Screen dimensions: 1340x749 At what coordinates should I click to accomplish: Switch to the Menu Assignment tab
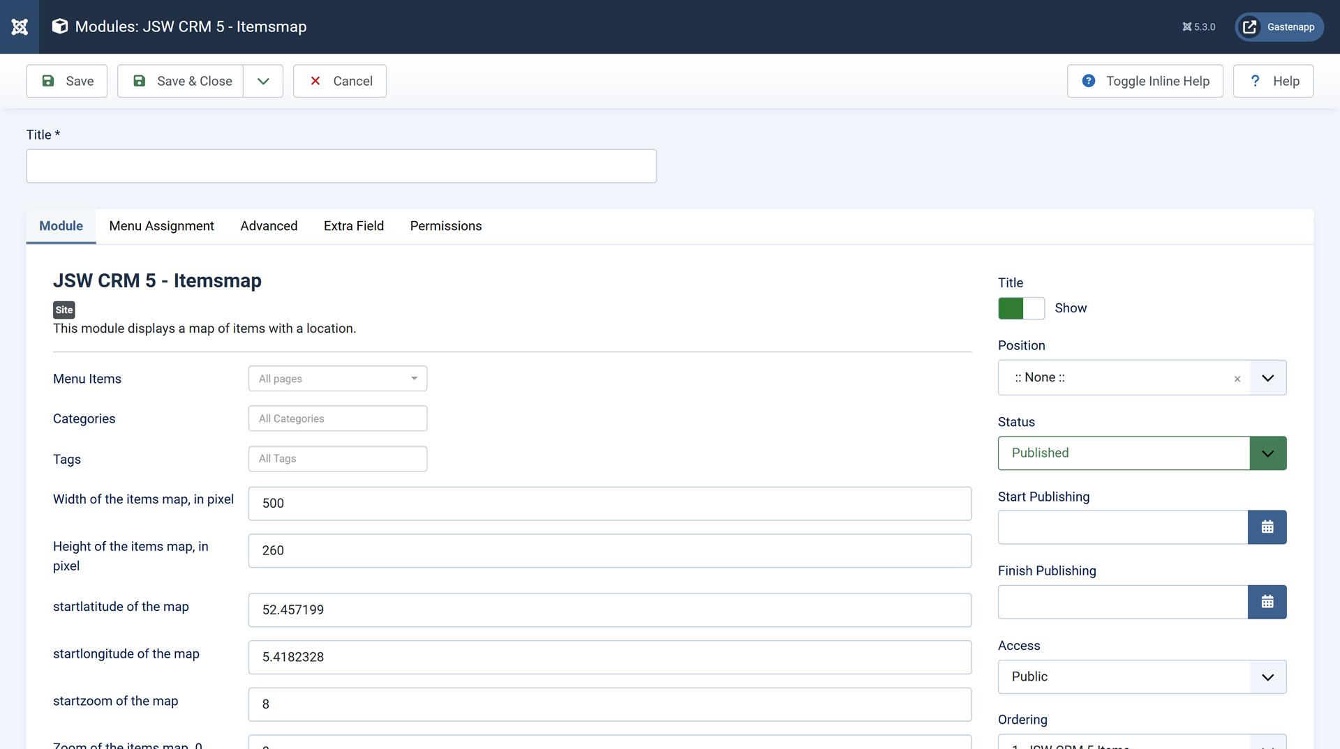coord(161,226)
